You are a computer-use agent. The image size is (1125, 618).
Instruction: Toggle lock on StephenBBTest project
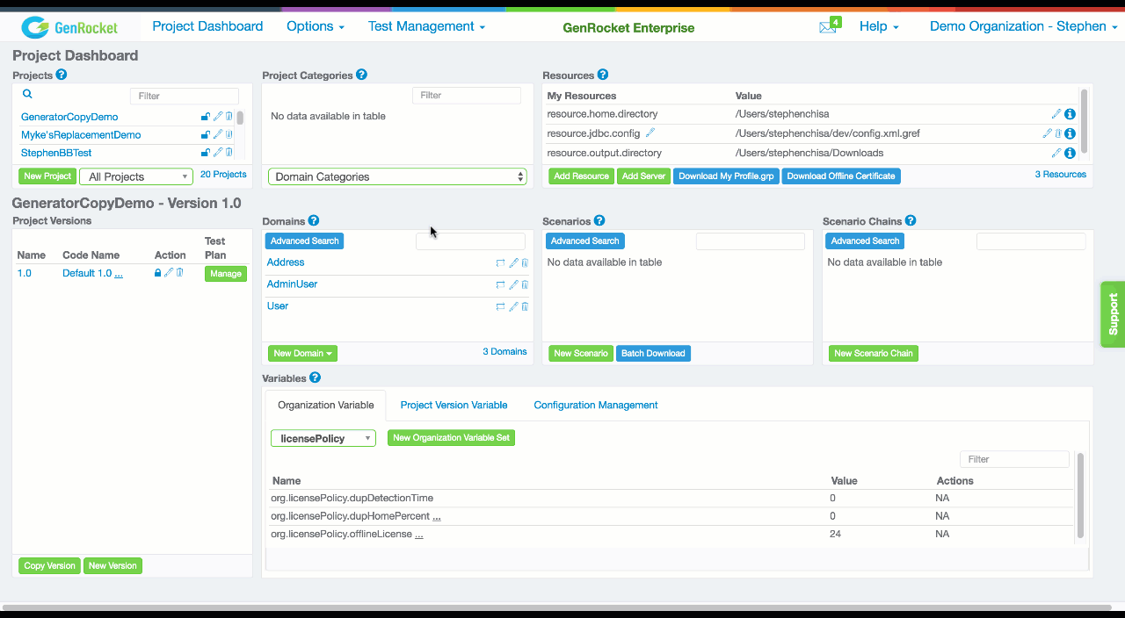[x=206, y=153]
